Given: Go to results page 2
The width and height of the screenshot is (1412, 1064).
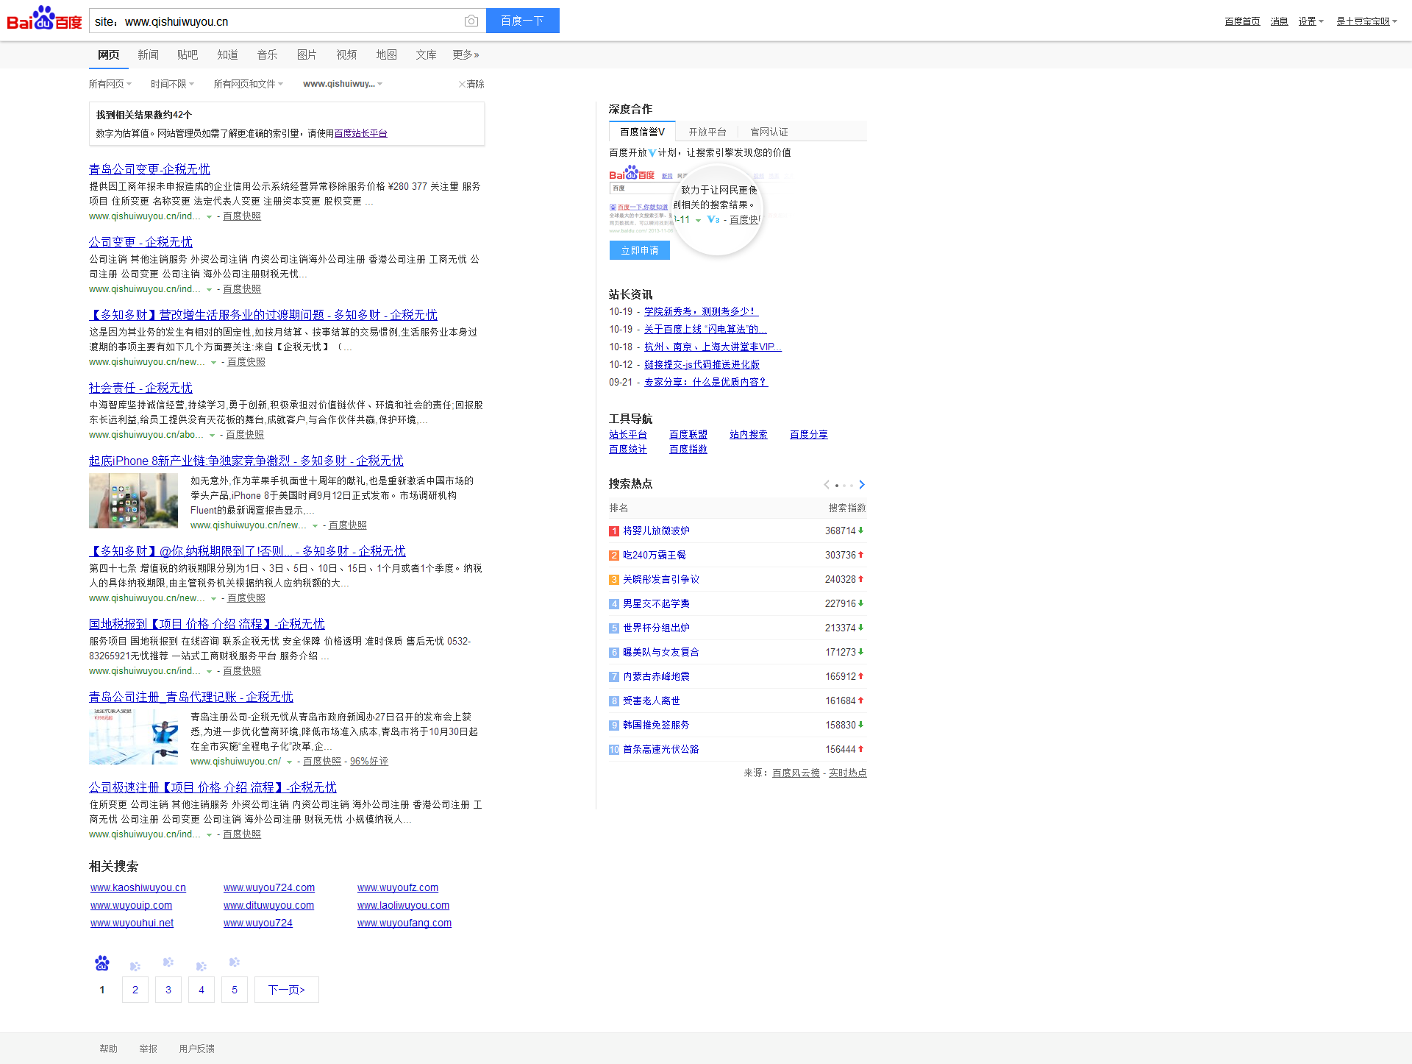Looking at the screenshot, I should point(135,990).
